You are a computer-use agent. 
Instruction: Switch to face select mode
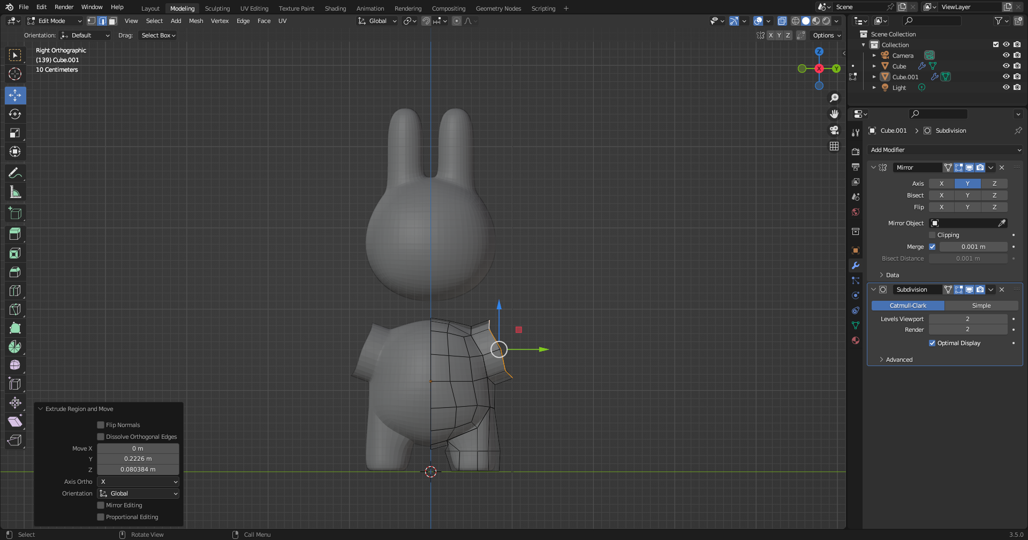click(112, 21)
